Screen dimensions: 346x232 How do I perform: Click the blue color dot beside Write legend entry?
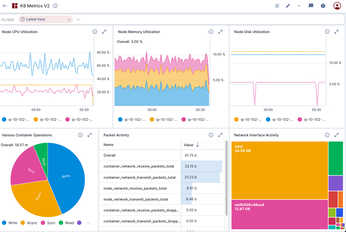pos(4,222)
